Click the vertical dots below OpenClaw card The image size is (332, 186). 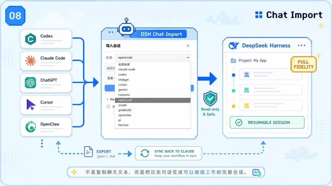[x=42, y=143]
